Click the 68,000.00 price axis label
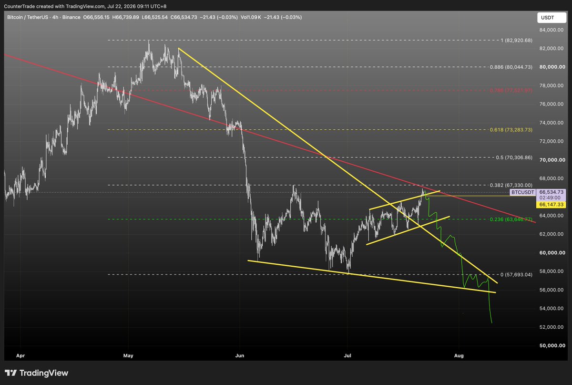Viewport: 572px width, 385px height. click(552, 178)
